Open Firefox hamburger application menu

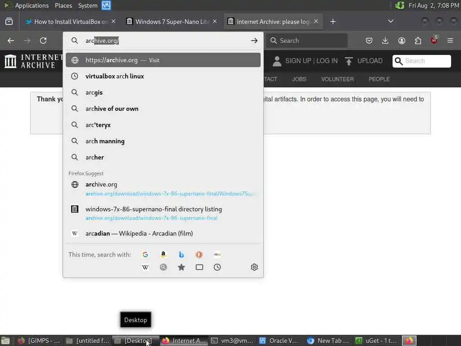pos(450,41)
